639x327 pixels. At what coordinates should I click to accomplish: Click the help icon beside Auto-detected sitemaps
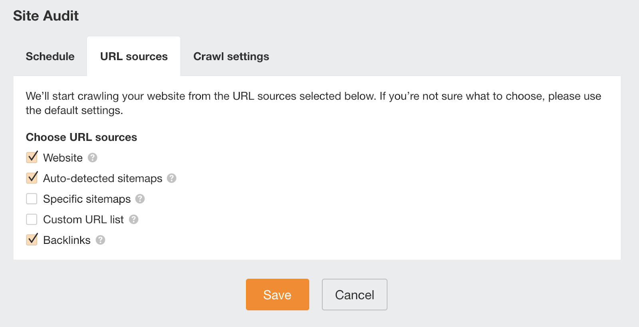(x=172, y=178)
